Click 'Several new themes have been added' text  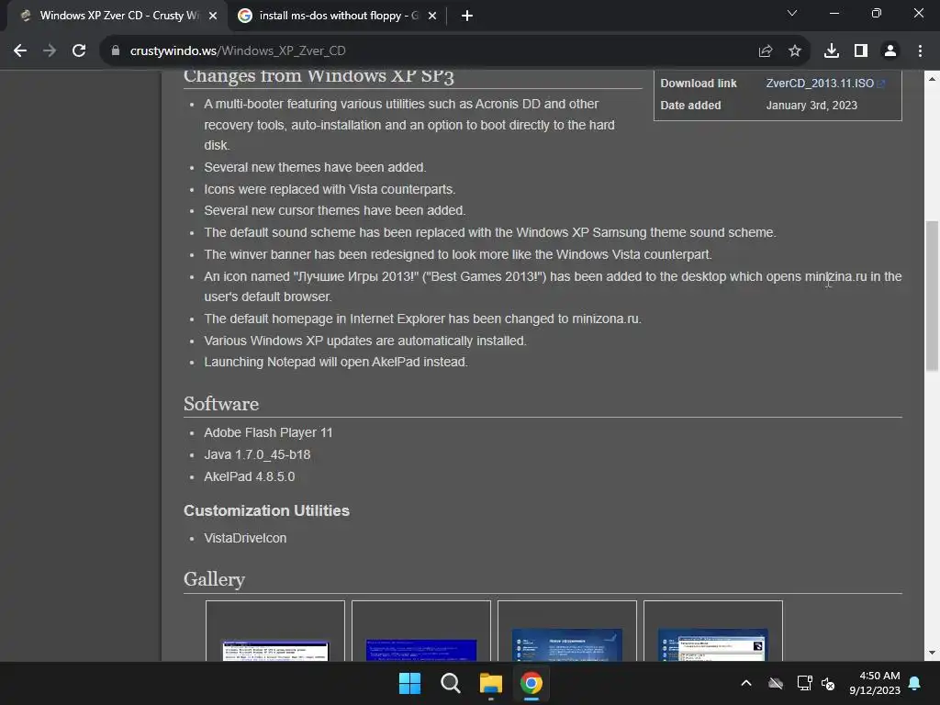[x=315, y=167]
